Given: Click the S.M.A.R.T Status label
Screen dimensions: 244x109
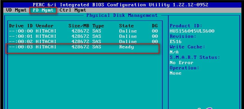Looking at the screenshot, I should tap(195, 57).
